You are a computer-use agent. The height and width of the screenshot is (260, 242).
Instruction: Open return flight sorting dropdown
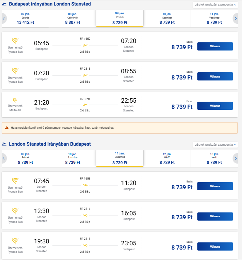click(215, 144)
